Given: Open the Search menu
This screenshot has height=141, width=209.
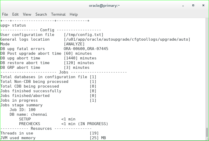Looking at the screenshot, I should (x=41, y=14).
